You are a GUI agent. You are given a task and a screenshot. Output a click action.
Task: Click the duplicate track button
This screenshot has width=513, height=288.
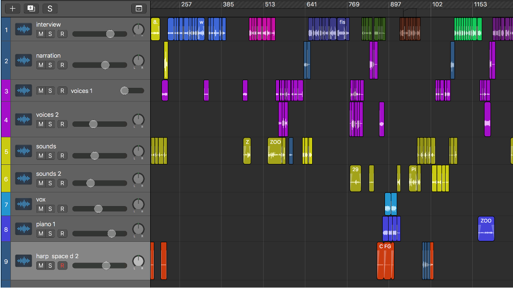point(31,8)
